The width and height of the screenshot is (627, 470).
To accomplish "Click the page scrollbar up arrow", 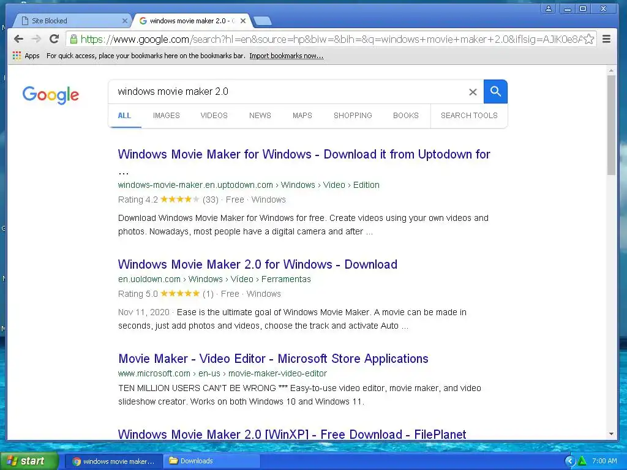I will pyautogui.click(x=611, y=71).
